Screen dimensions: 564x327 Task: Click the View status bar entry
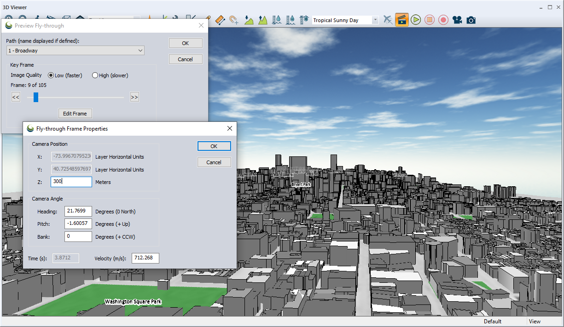click(x=535, y=321)
